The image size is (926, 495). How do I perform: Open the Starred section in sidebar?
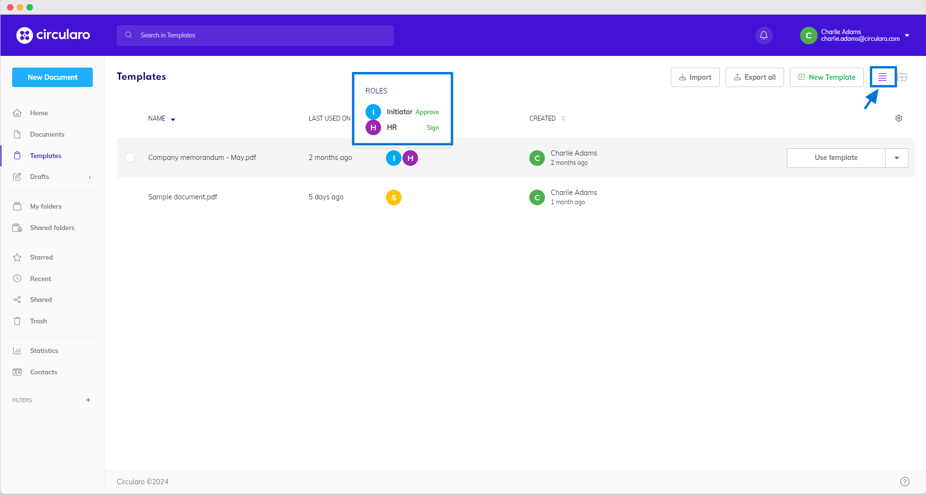pos(41,257)
